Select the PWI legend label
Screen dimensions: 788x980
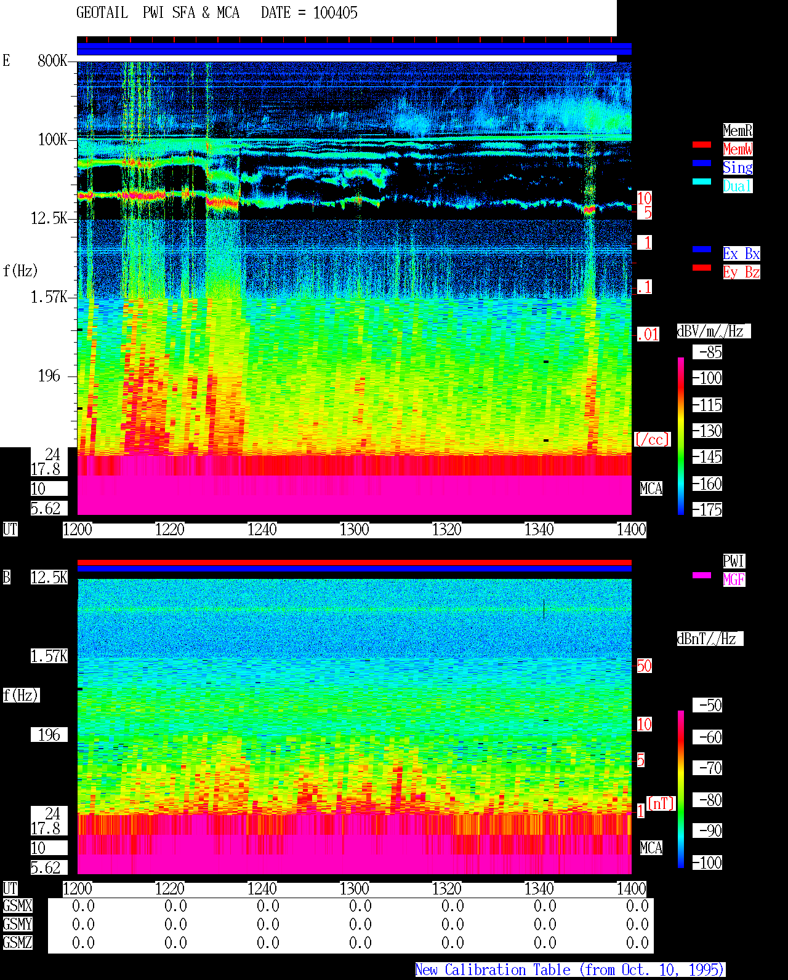tap(734, 561)
